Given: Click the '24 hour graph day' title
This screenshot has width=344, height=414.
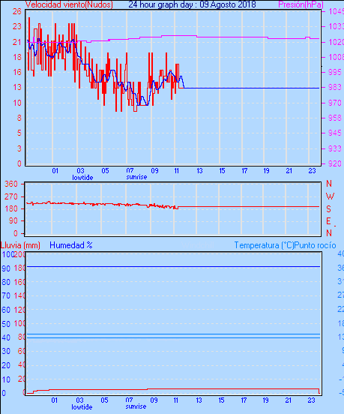Looking at the screenshot, I should (160, 4).
